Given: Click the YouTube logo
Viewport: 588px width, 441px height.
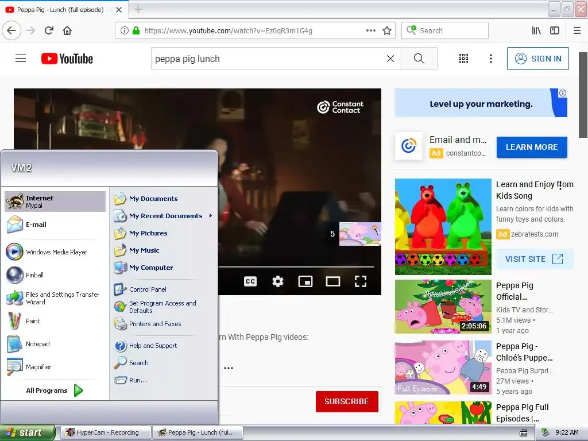Looking at the screenshot, I should (x=67, y=59).
